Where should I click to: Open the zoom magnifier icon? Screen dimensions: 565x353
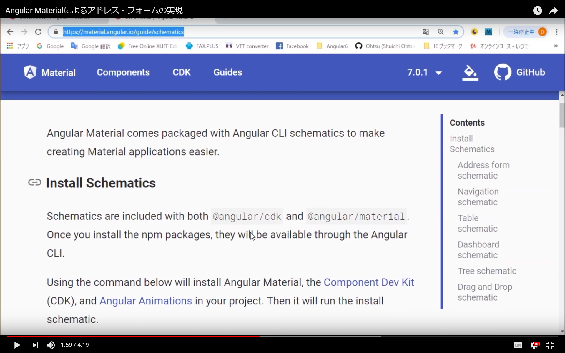(441, 32)
